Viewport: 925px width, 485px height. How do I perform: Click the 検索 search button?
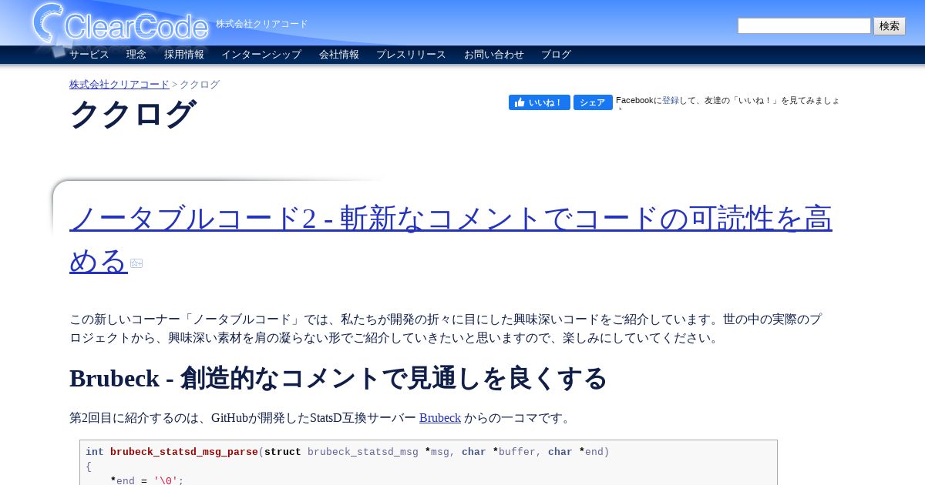tap(890, 25)
